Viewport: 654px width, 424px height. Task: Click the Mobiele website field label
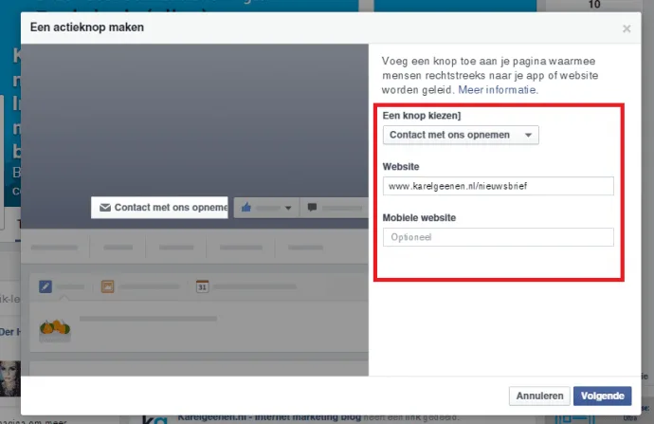click(419, 217)
